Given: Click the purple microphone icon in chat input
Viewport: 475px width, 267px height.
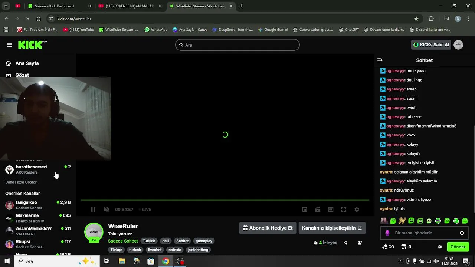Looking at the screenshot, I should click(387, 233).
